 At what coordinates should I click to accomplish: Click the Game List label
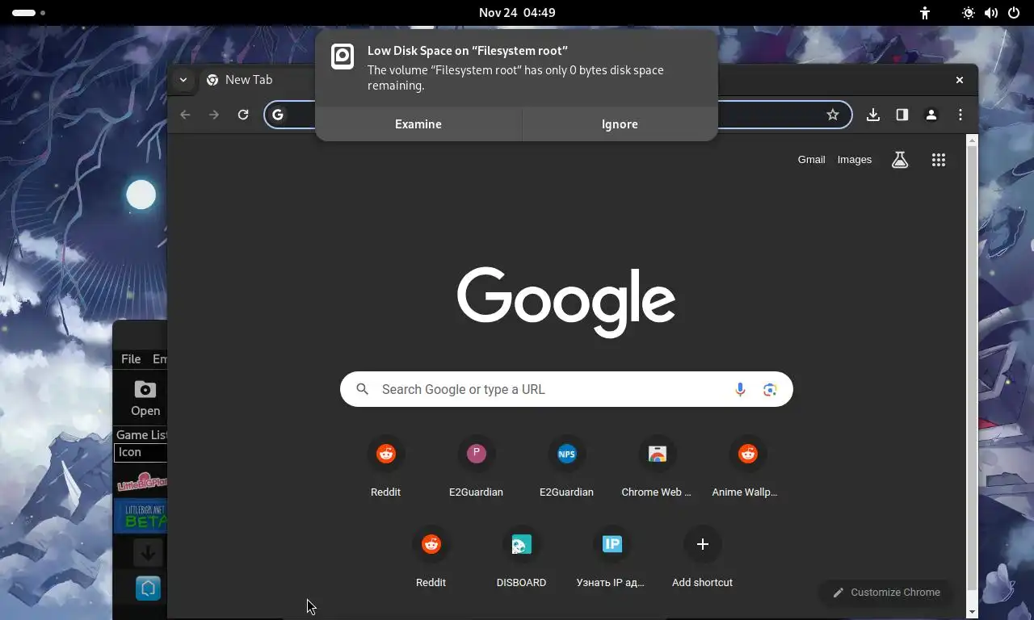tap(141, 434)
